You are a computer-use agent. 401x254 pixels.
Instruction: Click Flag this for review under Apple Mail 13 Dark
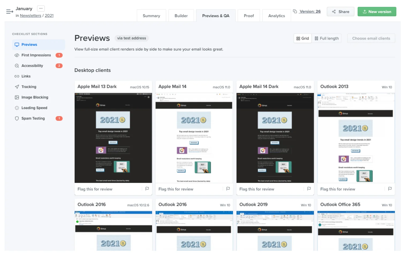pyautogui.click(x=95, y=189)
